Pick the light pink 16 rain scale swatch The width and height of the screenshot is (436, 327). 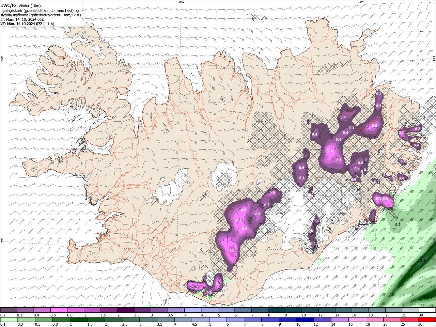tap(357, 320)
